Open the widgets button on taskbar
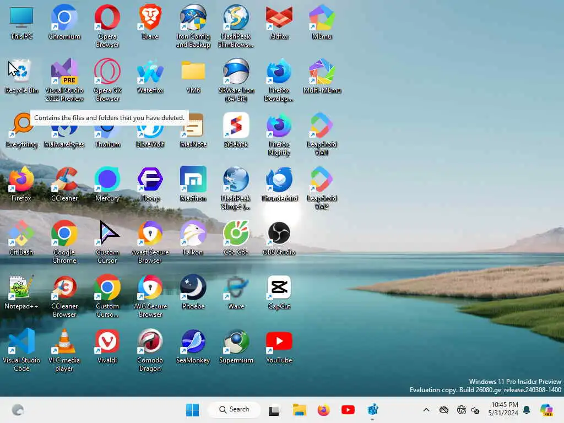Viewport: 564px width, 423px height. point(17,410)
